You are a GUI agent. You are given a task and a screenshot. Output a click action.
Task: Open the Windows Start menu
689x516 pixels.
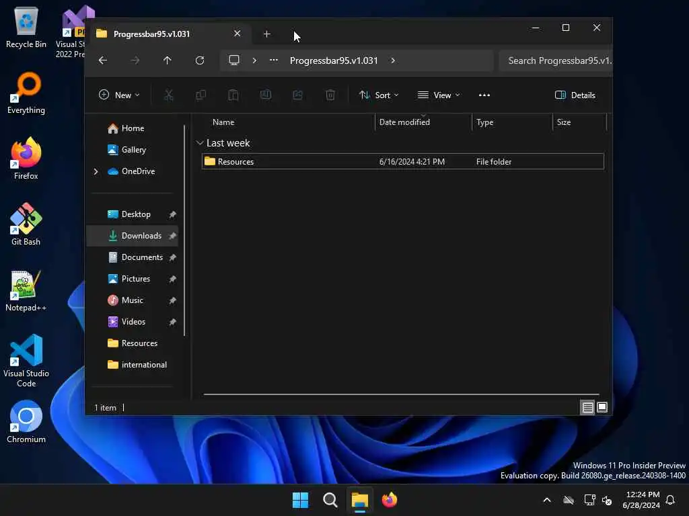click(x=301, y=500)
